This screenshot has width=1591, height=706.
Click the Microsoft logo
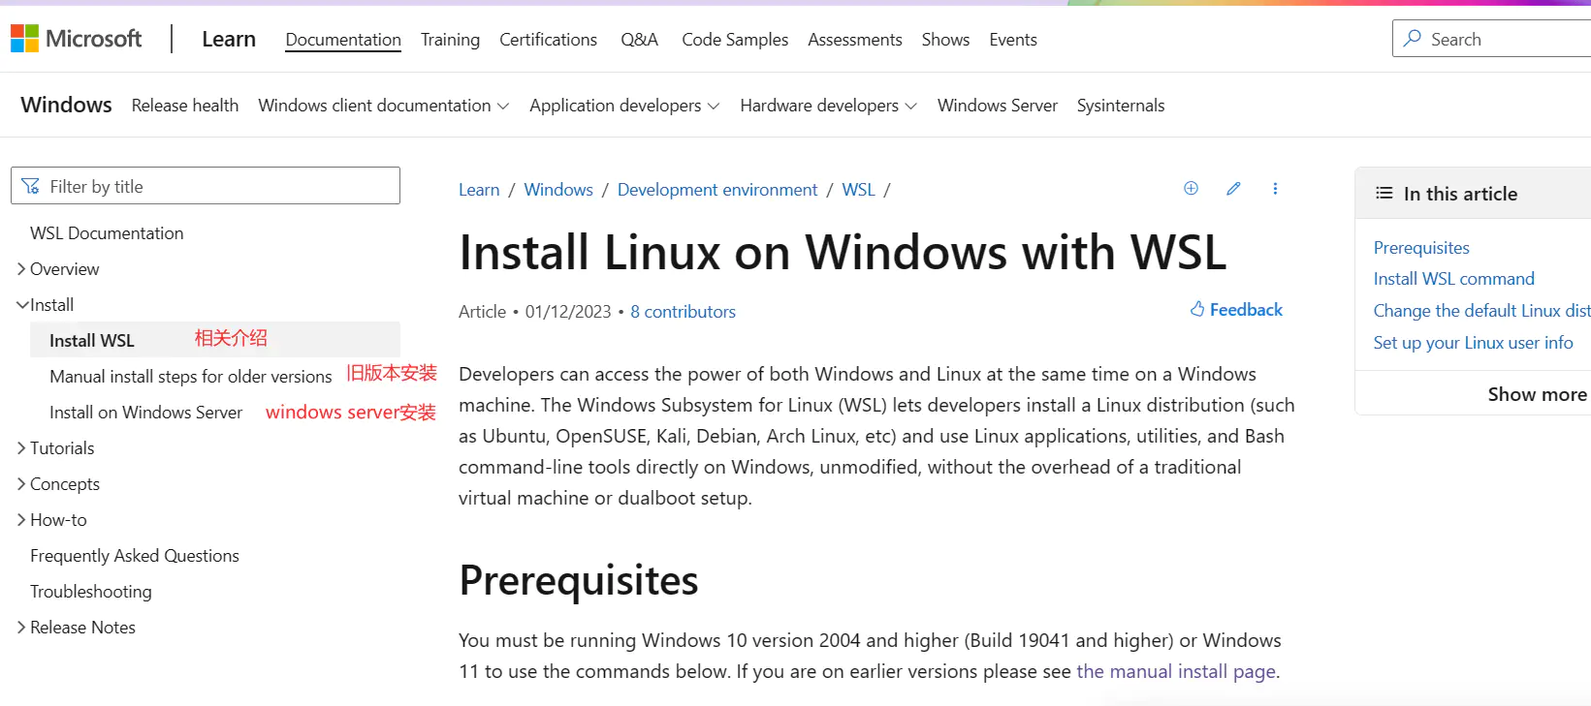(x=76, y=39)
